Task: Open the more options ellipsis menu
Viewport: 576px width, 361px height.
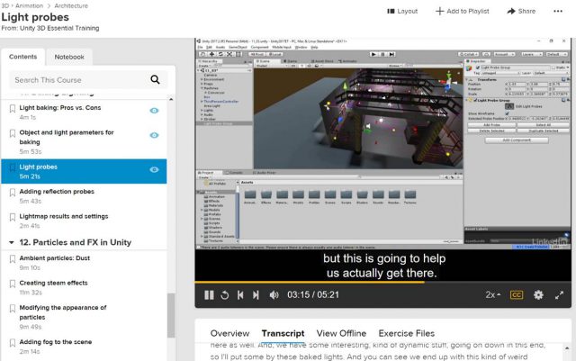Action: coord(558,12)
